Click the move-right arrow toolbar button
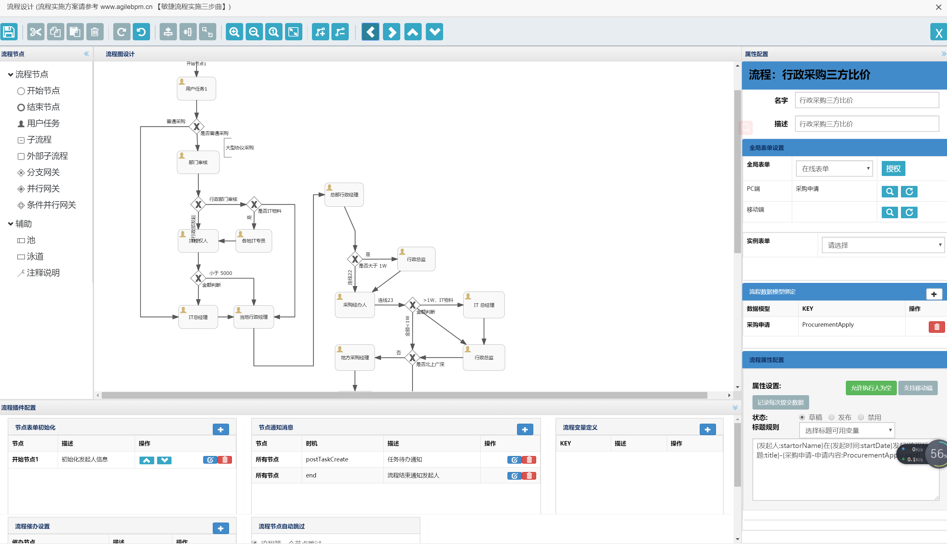 click(392, 32)
